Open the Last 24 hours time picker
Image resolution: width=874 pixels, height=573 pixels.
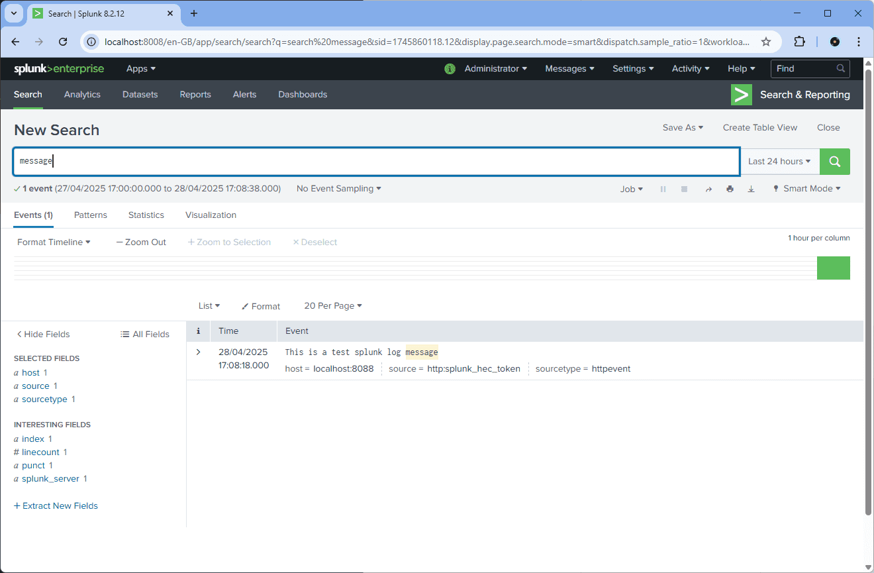click(779, 162)
